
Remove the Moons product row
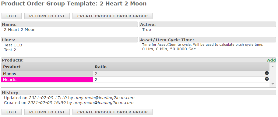click(x=267, y=73)
